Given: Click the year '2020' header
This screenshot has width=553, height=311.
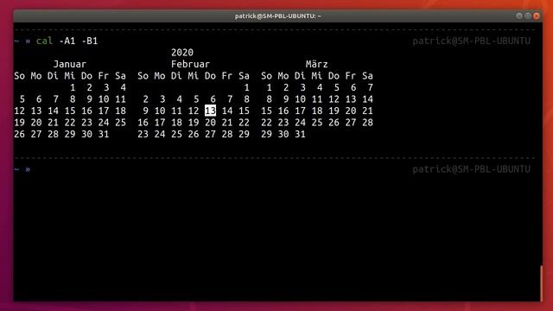Looking at the screenshot, I should (x=182, y=53).
